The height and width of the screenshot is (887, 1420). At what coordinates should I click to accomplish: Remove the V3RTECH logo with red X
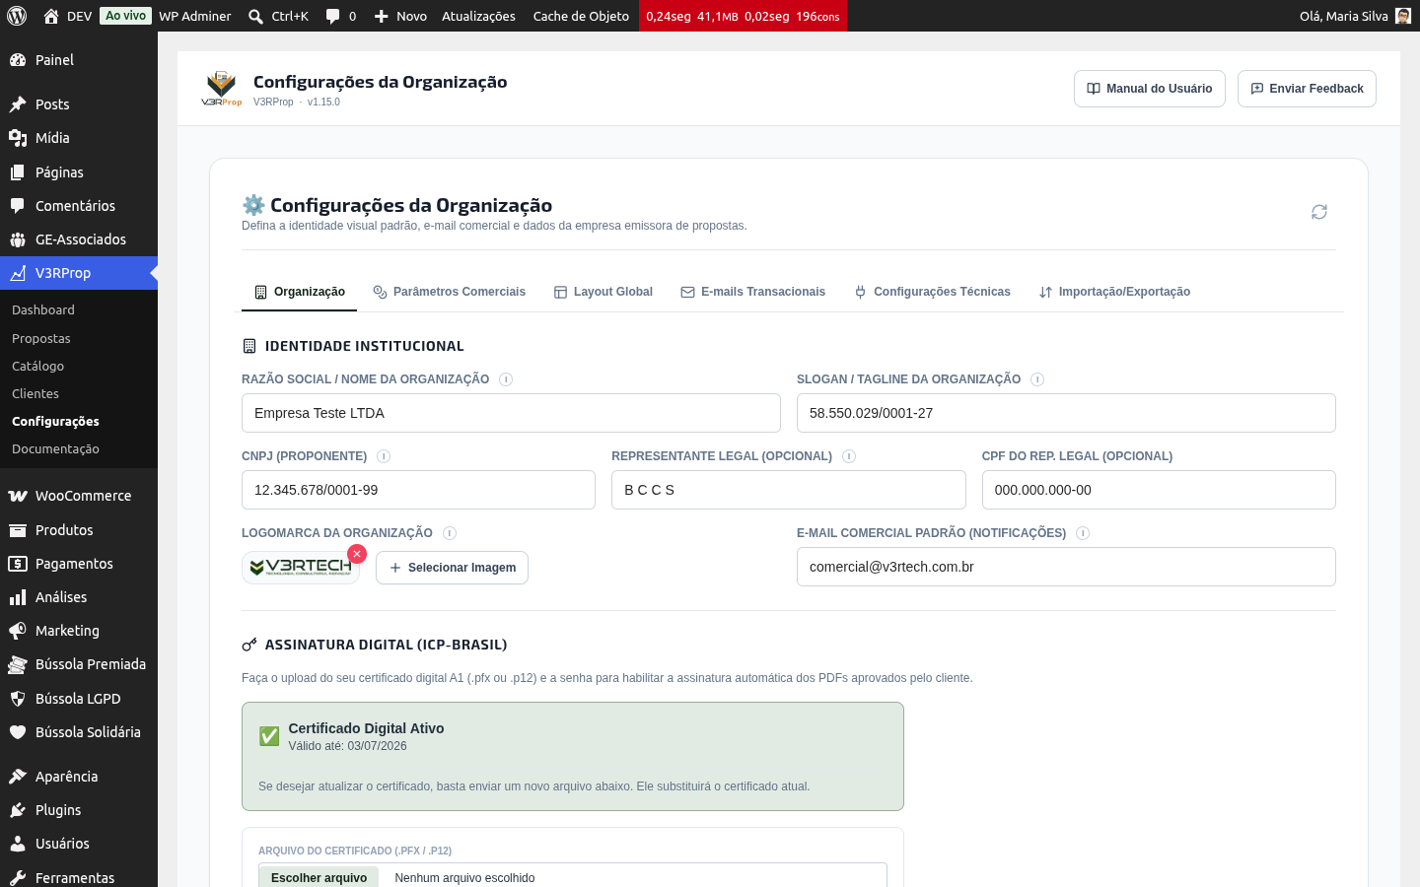(357, 554)
